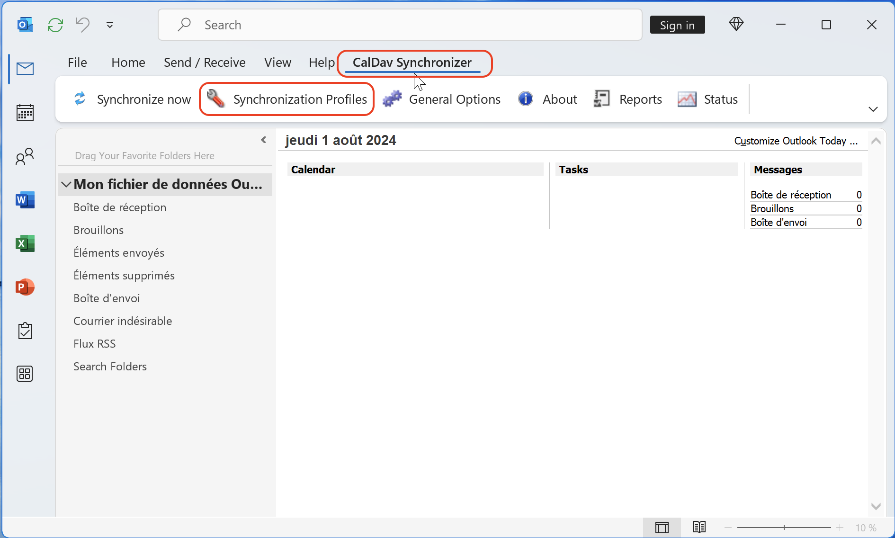Viewport: 895px width, 538px height.
Task: Open the Mail module in the sidebar
Action: point(25,69)
